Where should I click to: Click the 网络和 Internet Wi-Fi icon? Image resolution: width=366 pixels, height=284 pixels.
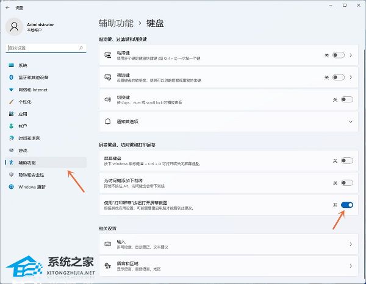click(x=11, y=90)
